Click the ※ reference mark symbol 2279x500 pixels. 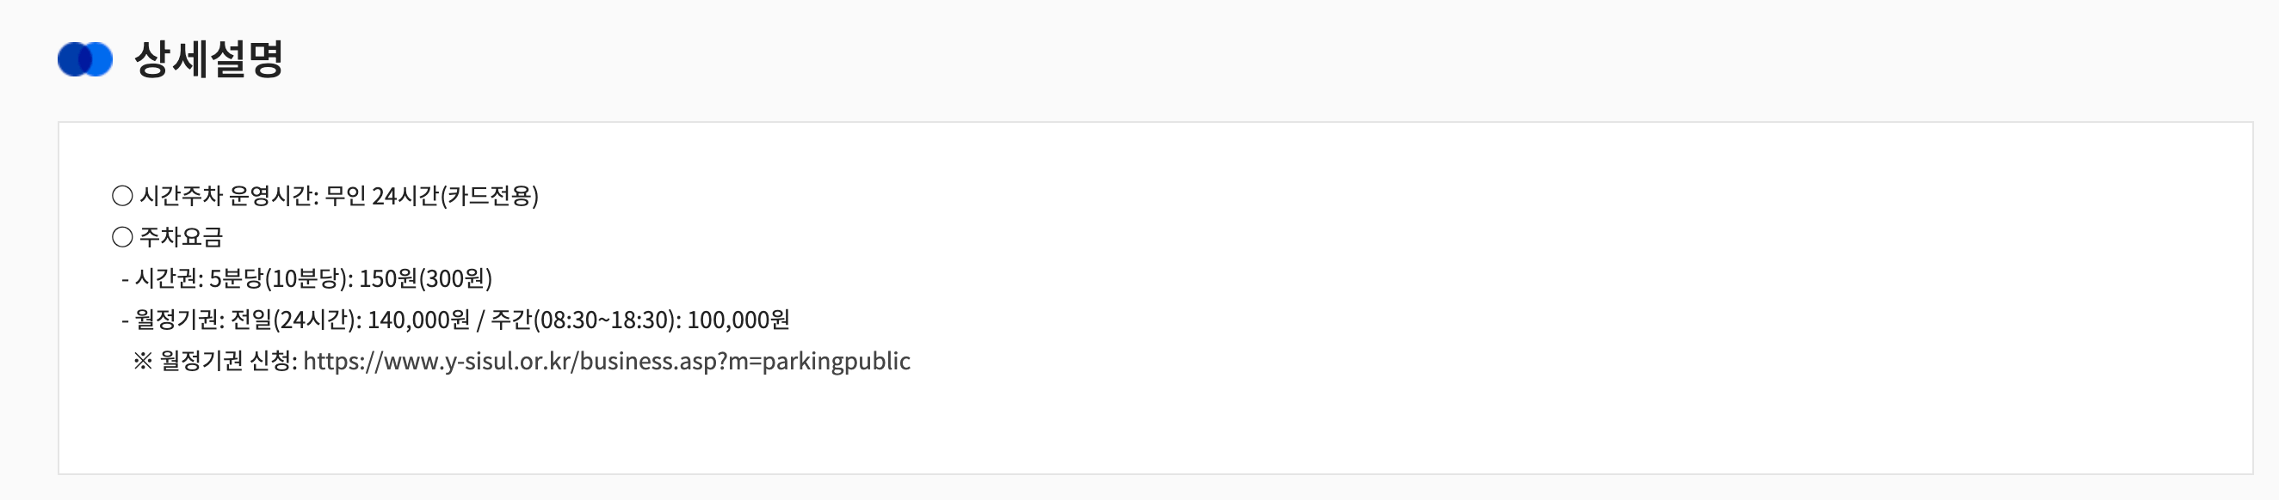pos(143,361)
